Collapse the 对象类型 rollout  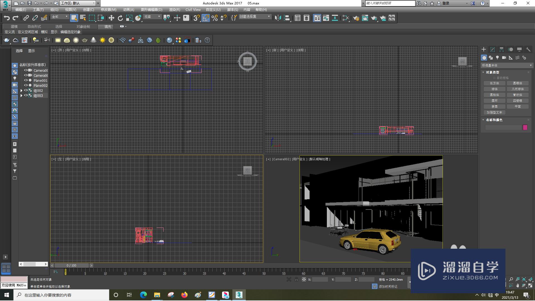[492, 72]
